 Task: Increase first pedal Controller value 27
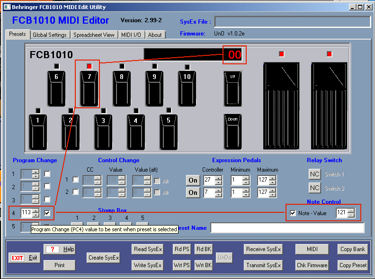point(218,178)
